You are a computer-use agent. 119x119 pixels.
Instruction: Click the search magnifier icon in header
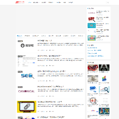click(108, 3)
